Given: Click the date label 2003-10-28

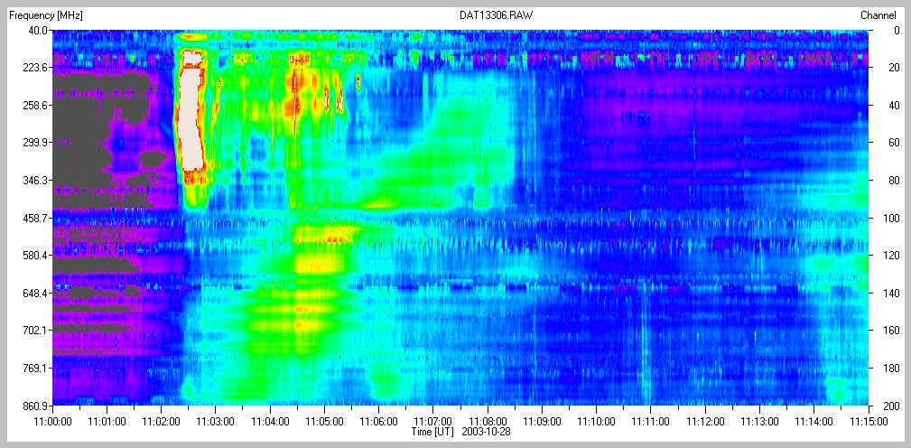Looking at the screenshot, I should tap(486, 432).
